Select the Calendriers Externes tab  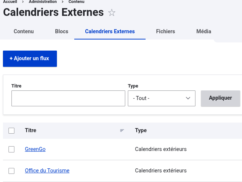pyautogui.click(x=110, y=31)
